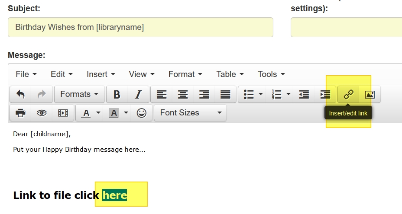Align text to the left
The height and width of the screenshot is (214, 402).
162,94
